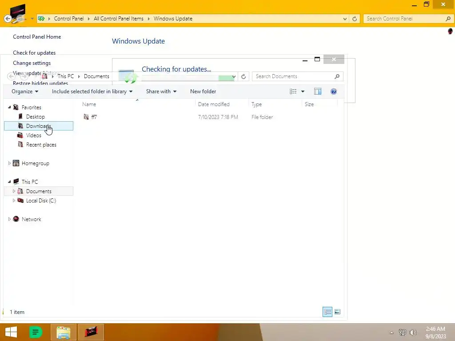The image size is (455, 341).
Task: Collapse the This PC tree node
Action: pos(9,182)
